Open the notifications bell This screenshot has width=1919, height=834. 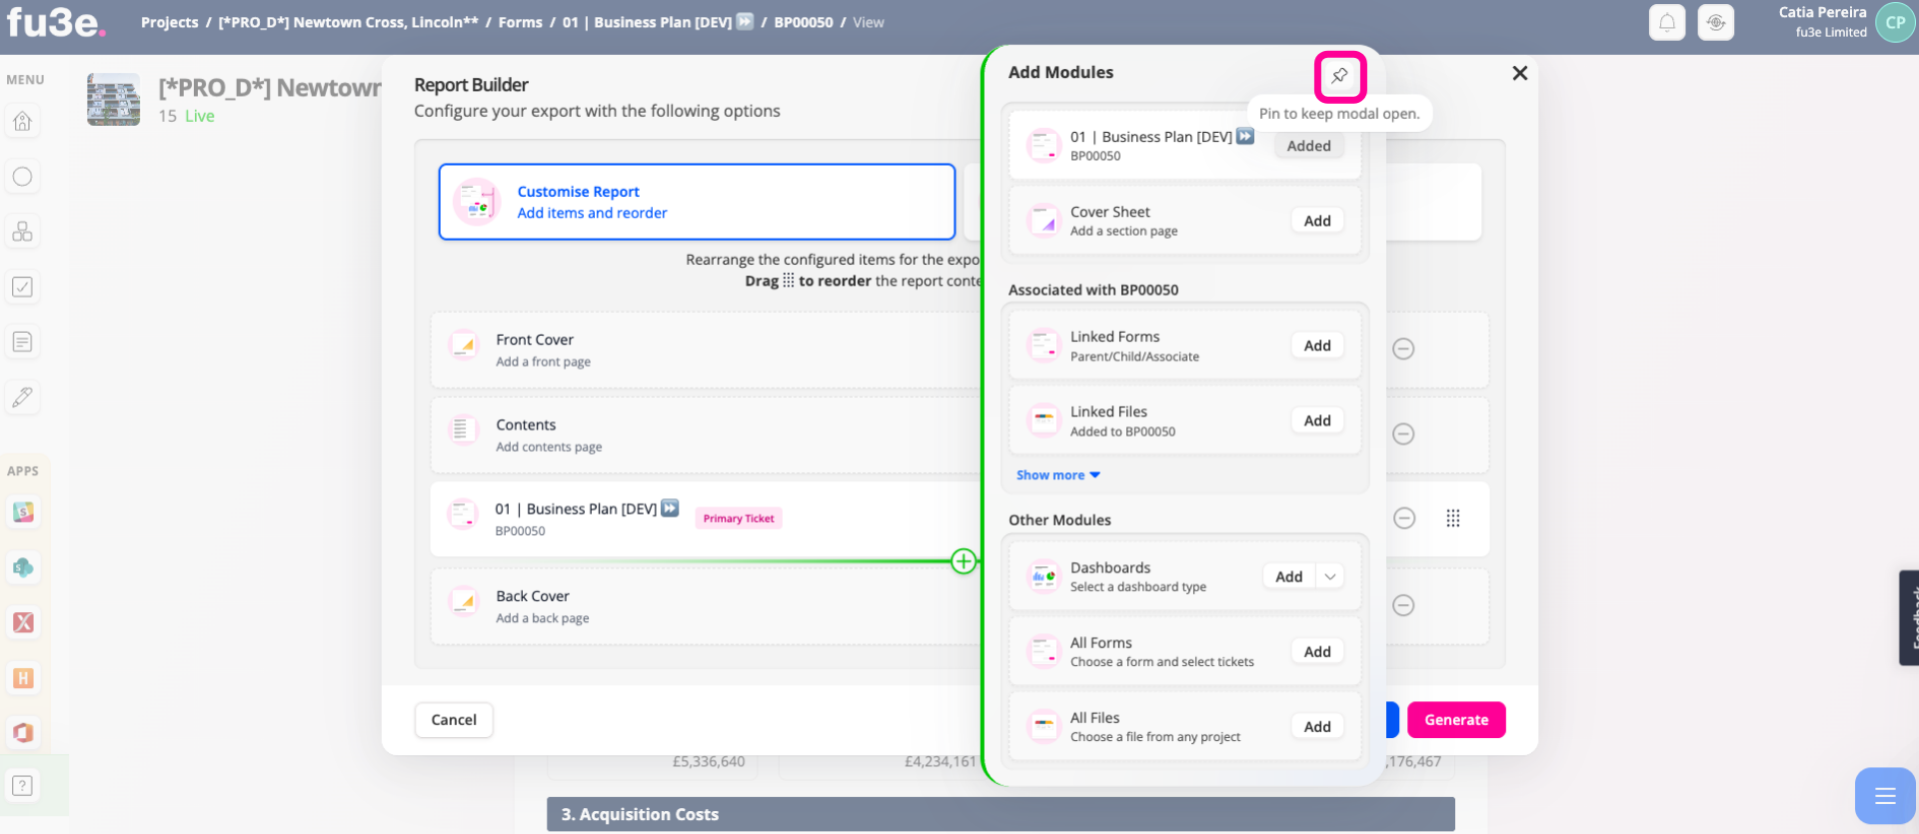pos(1667,22)
